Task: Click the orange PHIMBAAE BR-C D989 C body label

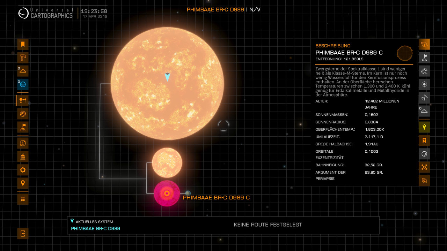Action: click(x=217, y=198)
